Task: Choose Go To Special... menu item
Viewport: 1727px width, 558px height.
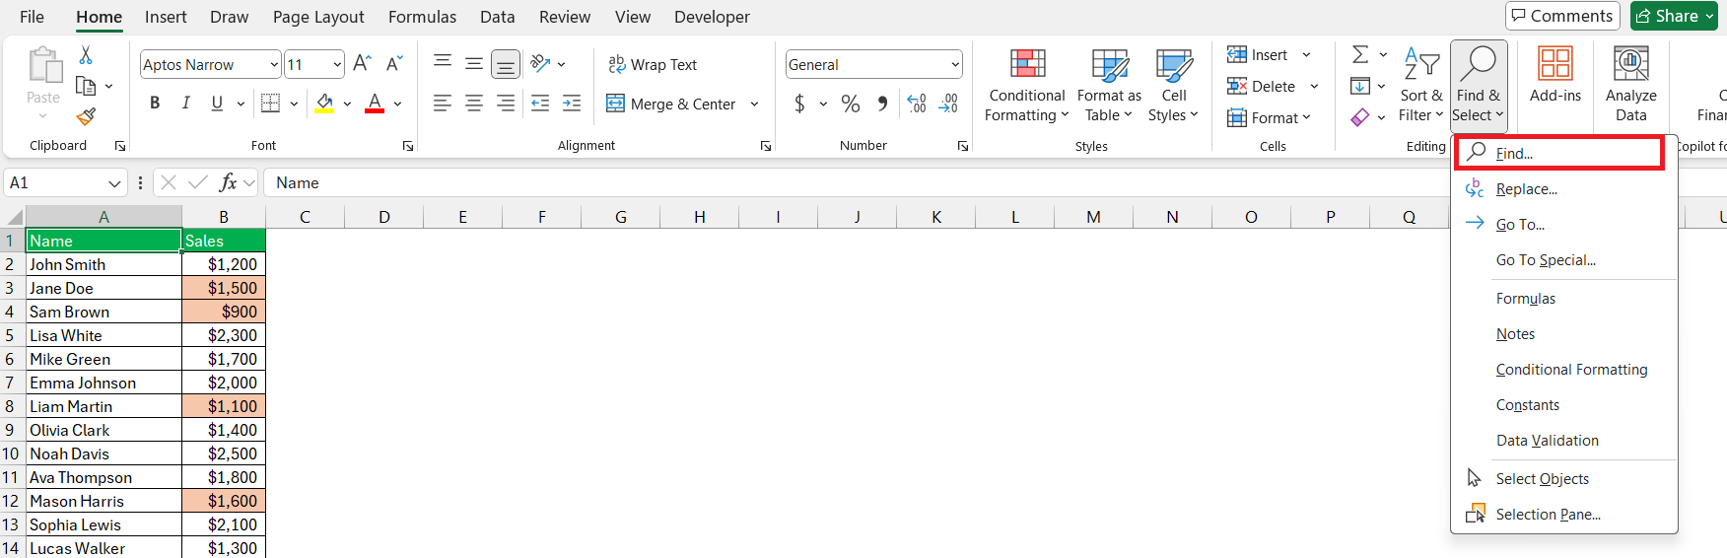Action: tap(1563, 260)
